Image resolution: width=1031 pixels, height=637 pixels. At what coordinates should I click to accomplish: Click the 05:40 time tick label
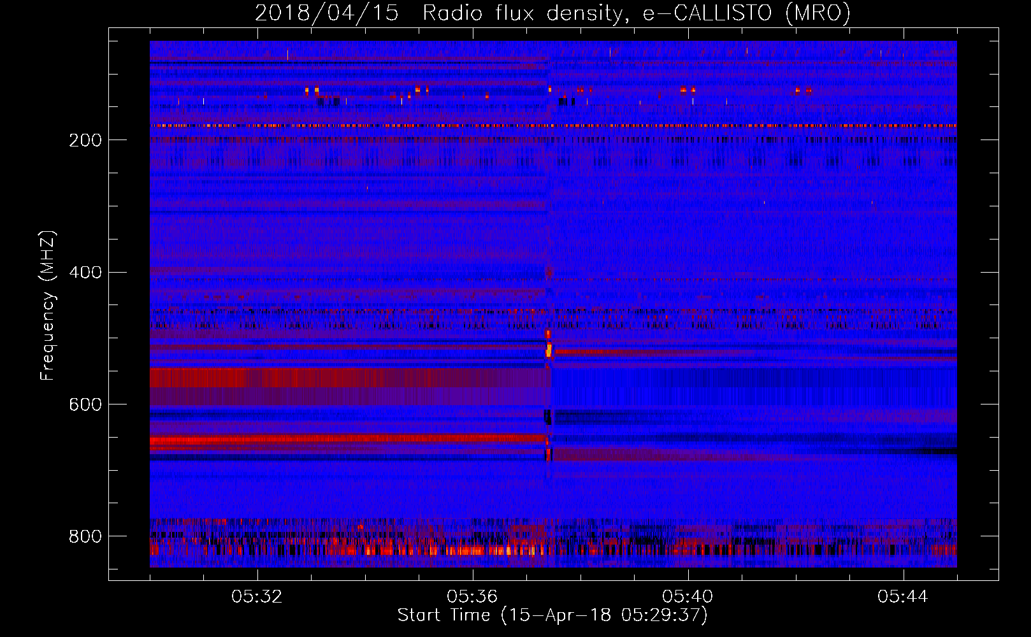688,597
